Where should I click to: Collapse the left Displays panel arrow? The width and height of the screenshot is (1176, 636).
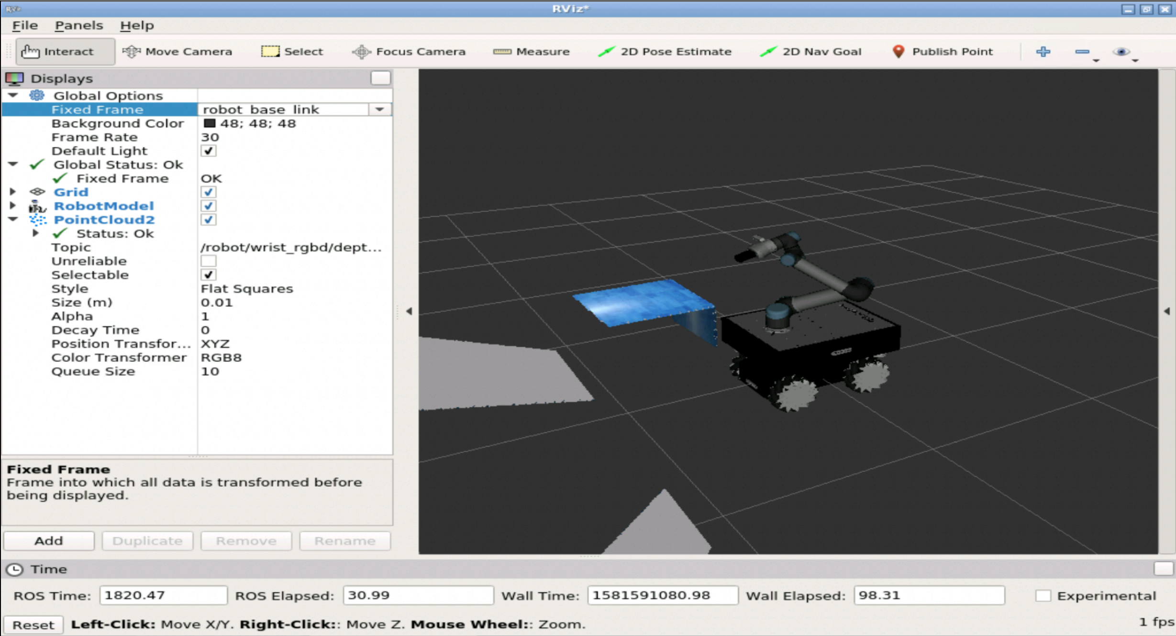[x=409, y=311]
